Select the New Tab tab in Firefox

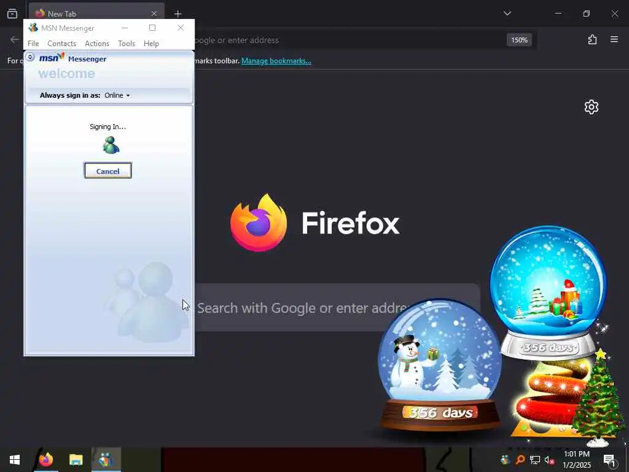pos(96,14)
